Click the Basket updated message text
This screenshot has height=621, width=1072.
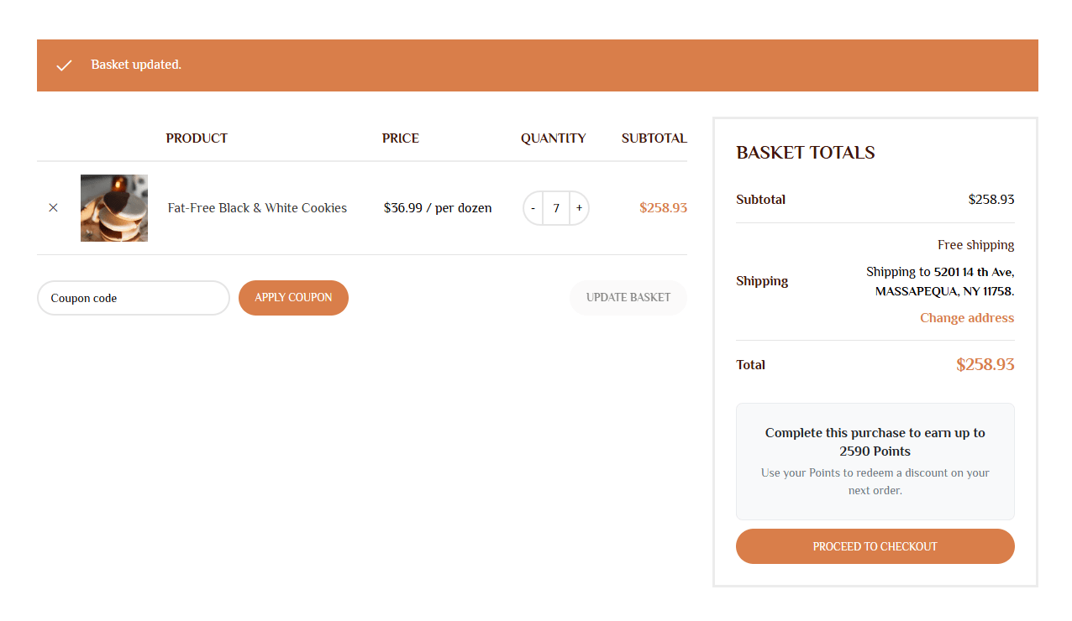[x=136, y=65]
